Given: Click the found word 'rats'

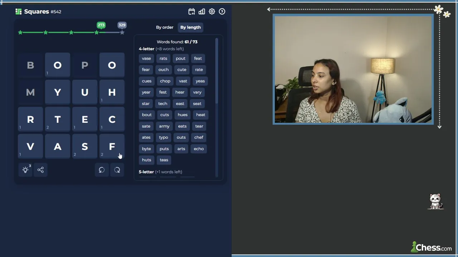Looking at the screenshot, I should pyautogui.click(x=164, y=59).
